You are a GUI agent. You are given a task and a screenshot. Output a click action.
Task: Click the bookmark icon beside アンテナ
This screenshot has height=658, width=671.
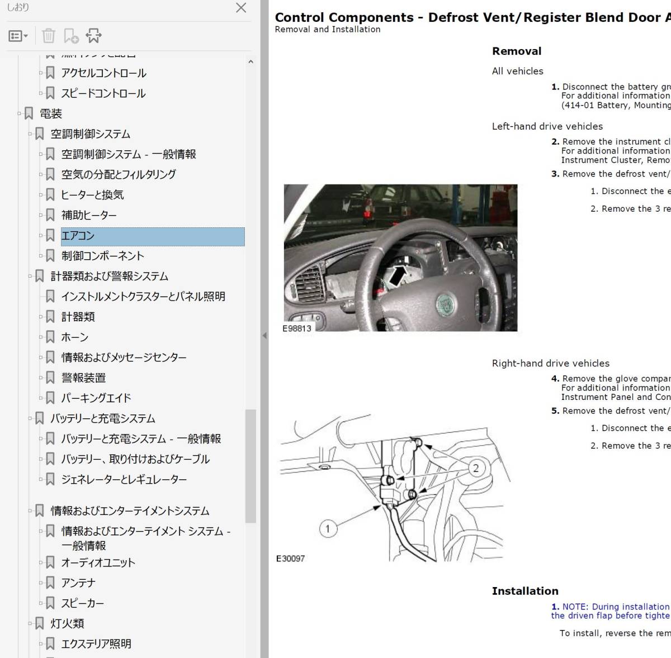(x=50, y=583)
